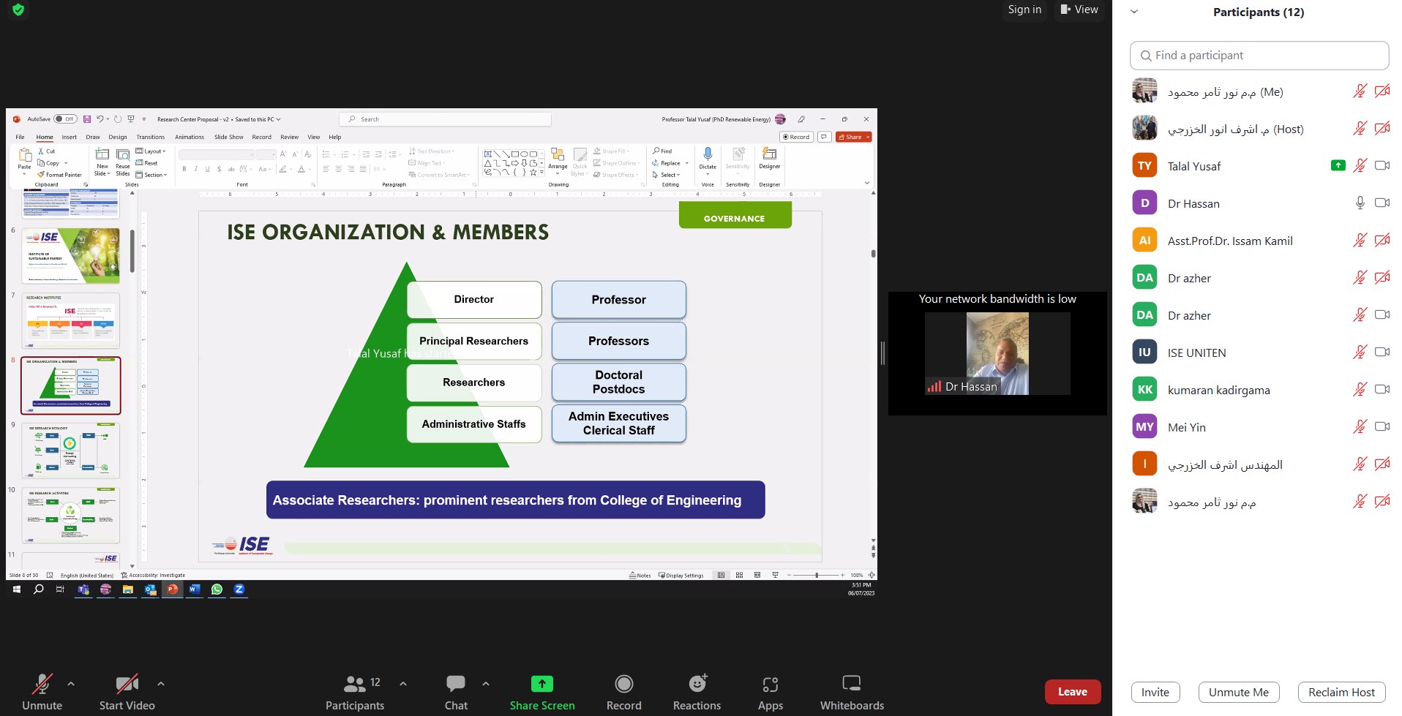Screen dimensions: 1402x716
Task: Click Asst.Prof.Dr. Issam Kamil's camera-off icon
Action: click(x=1382, y=240)
